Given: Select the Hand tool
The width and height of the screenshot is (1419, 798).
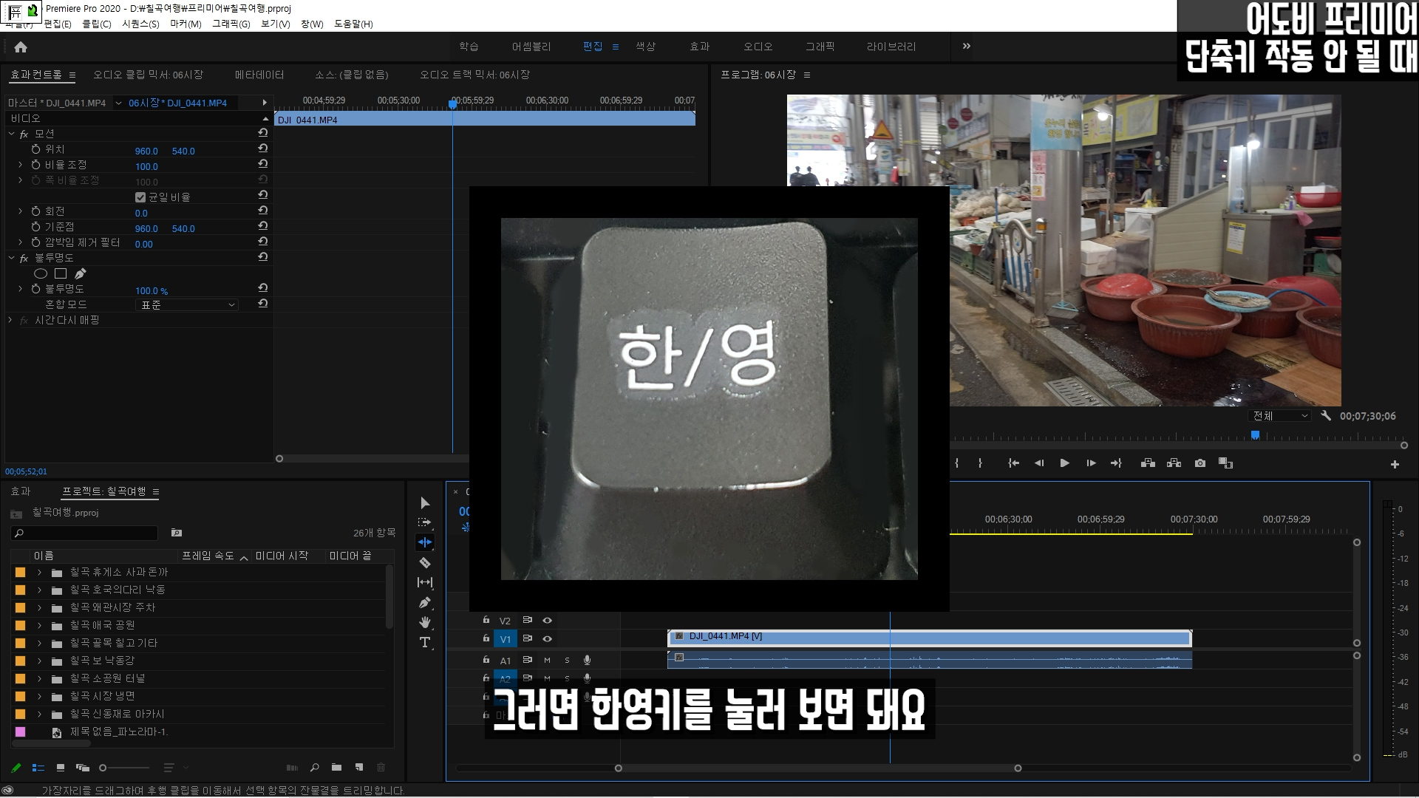Looking at the screenshot, I should click(x=425, y=622).
